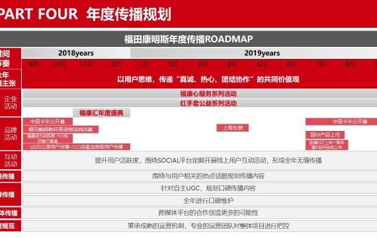Select the '福田康明斯年度传播ROADMAP' header bar
This screenshot has height=238, width=377.
(188, 39)
